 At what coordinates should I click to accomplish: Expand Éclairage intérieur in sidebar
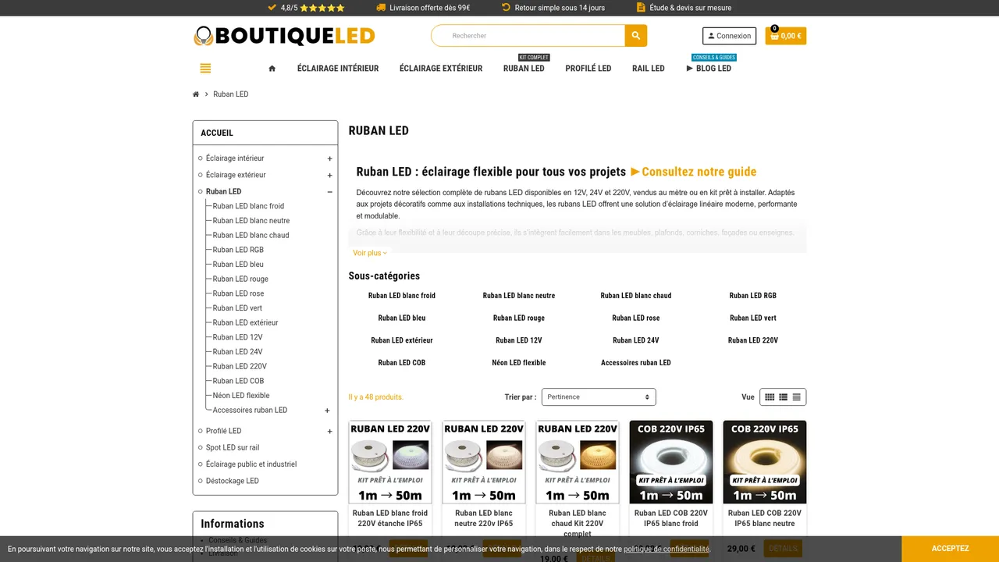pyautogui.click(x=329, y=159)
